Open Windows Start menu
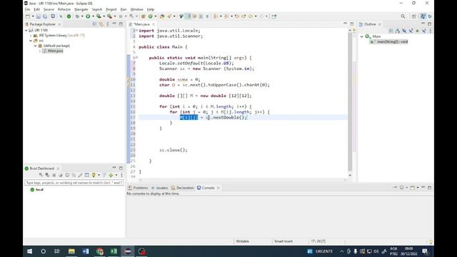This screenshot has width=457, height=257. tap(29, 251)
